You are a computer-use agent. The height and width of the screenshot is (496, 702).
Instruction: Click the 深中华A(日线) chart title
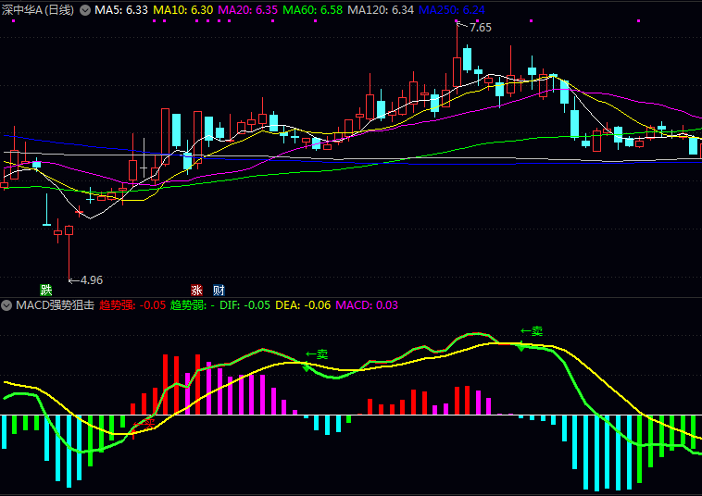(38, 10)
